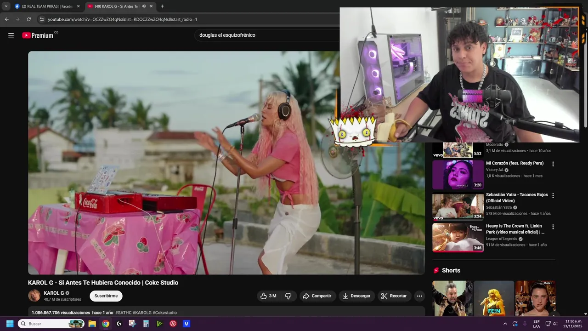The height and width of the screenshot is (331, 588).
Task: Click the Compartir share button
Action: coord(317,296)
